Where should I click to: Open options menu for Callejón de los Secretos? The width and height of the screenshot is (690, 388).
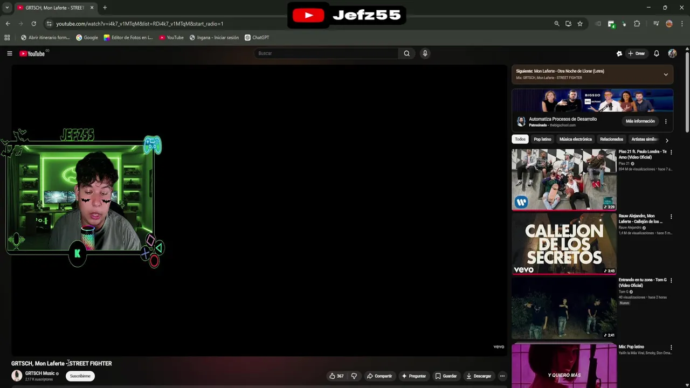point(671,217)
